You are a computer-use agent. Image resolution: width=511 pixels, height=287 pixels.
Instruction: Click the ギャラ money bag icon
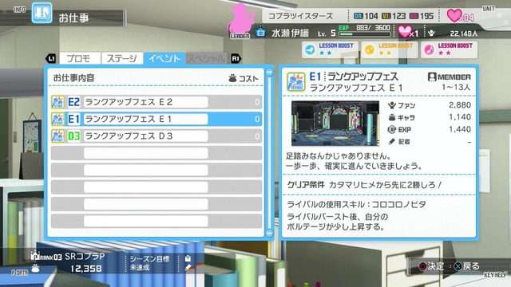point(392,117)
